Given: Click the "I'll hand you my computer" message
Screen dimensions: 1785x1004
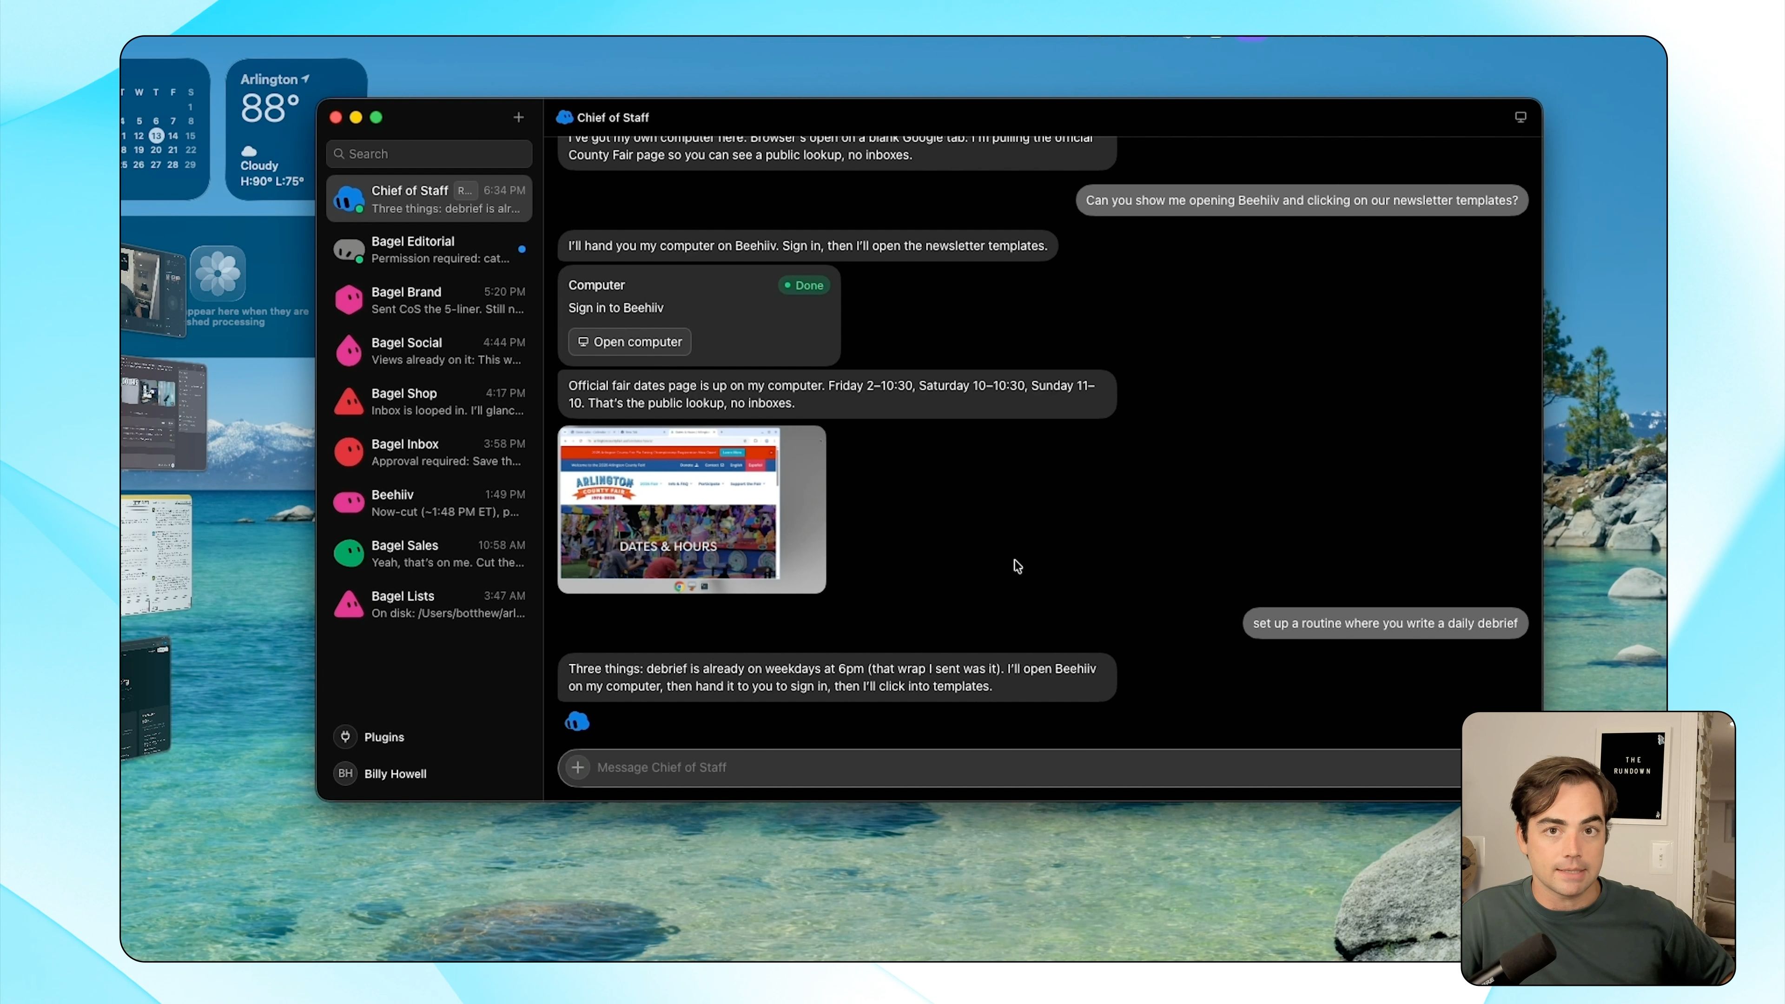Looking at the screenshot, I should tap(807, 245).
